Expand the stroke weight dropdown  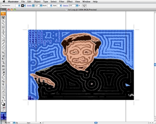click(41, 6)
